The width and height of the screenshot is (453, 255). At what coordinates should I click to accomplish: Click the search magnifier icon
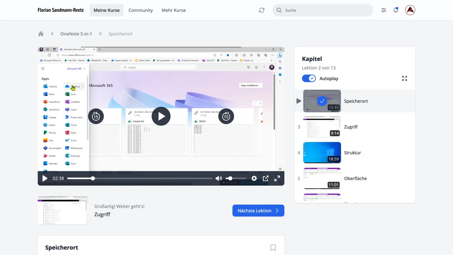[279, 10]
